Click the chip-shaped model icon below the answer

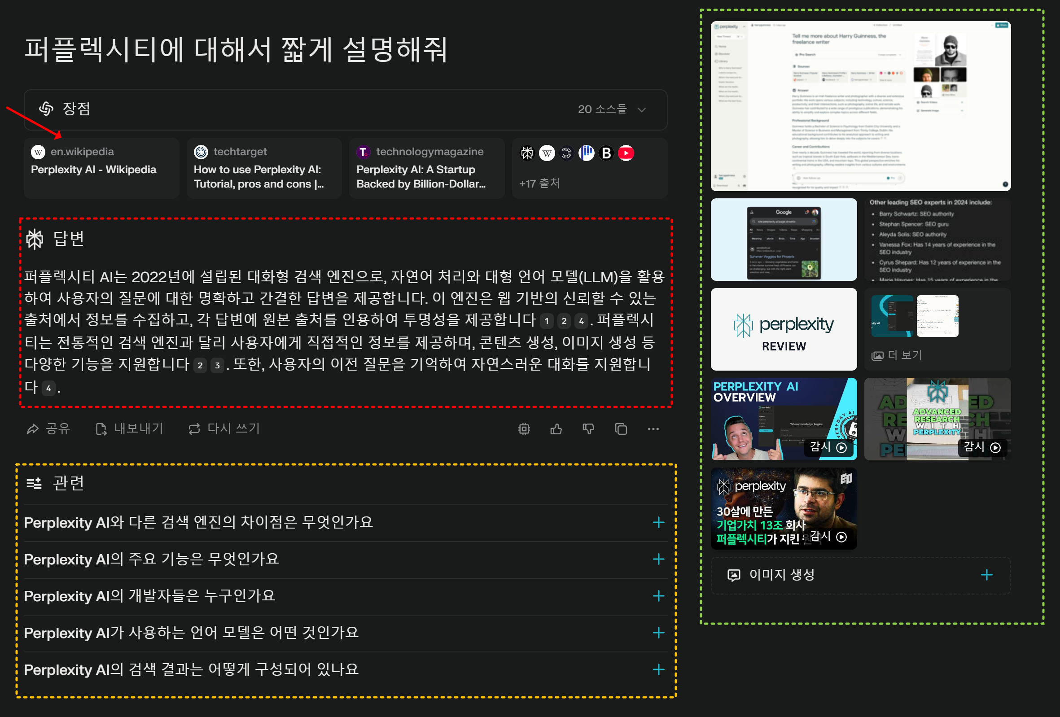[x=524, y=429]
